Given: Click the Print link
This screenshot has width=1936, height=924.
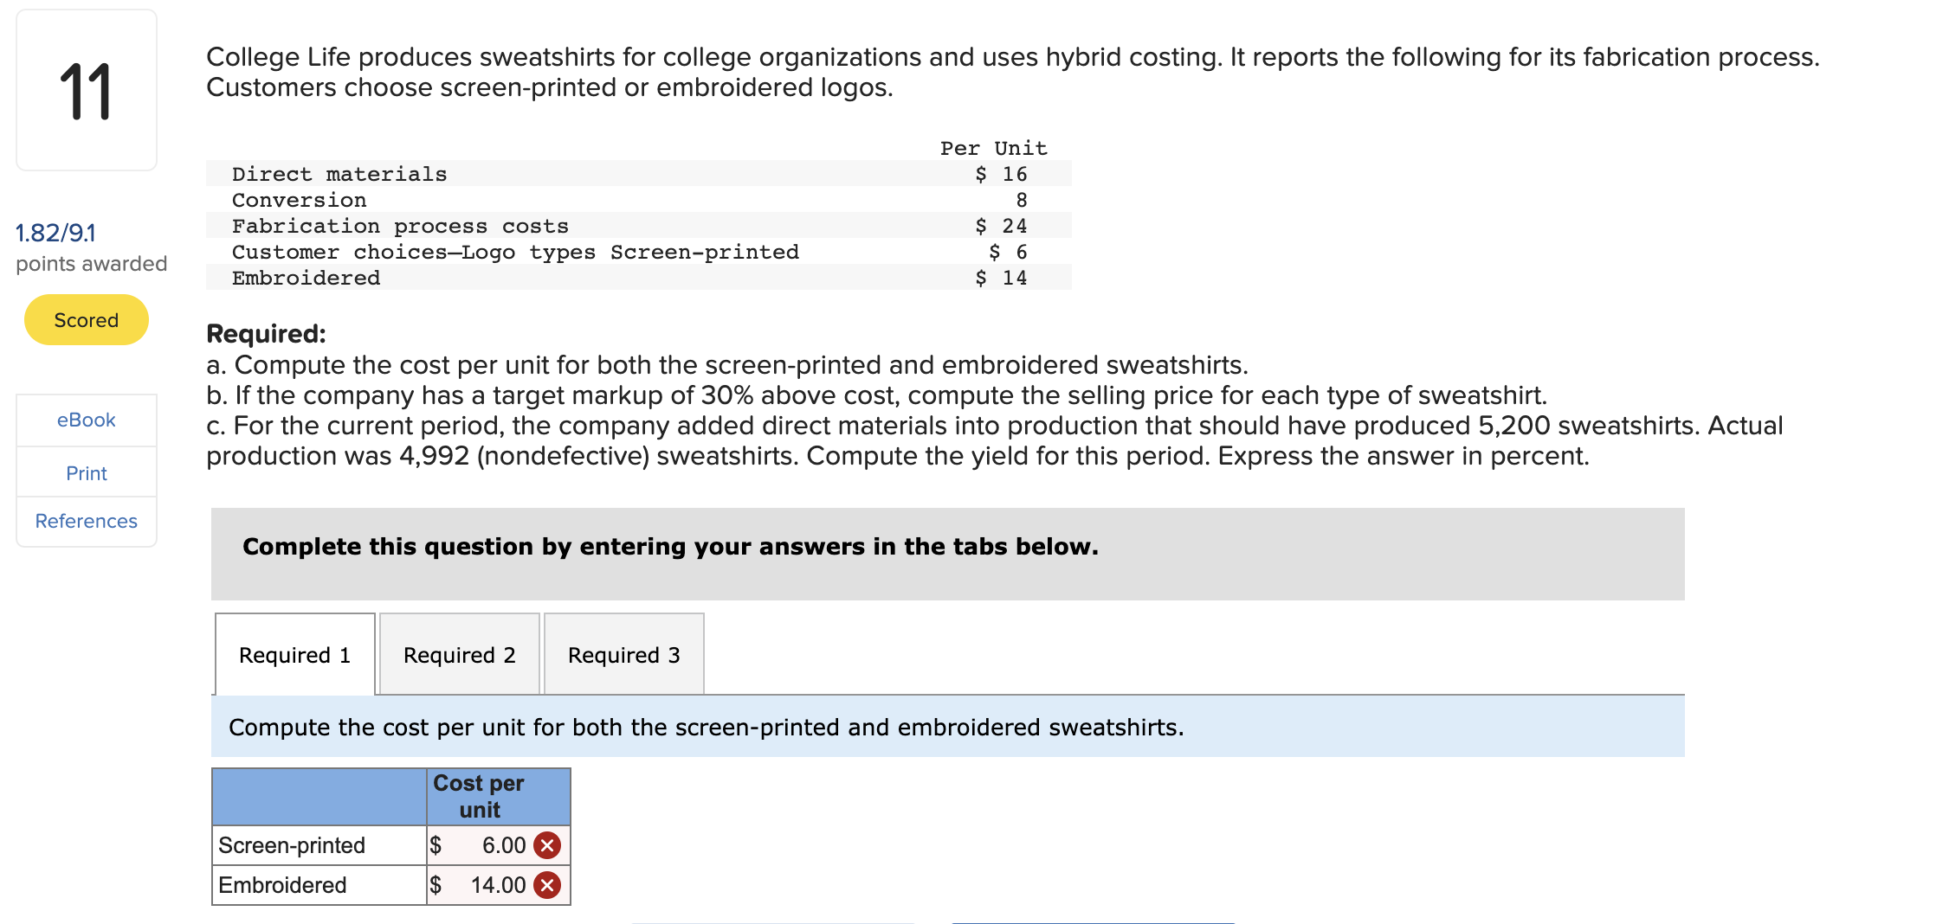Looking at the screenshot, I should [85, 472].
